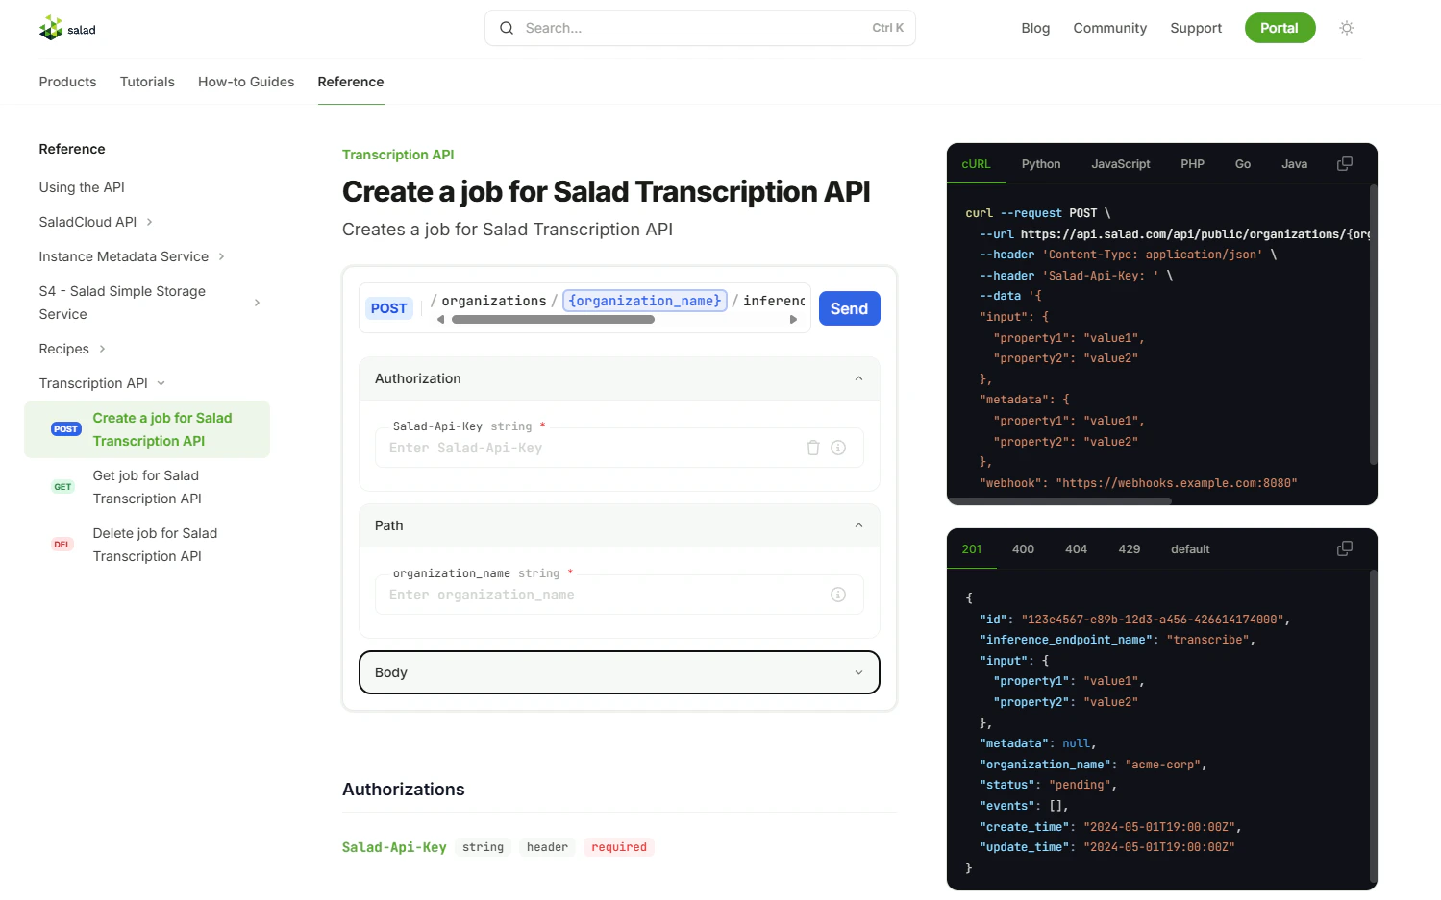Image resolution: width=1441 pixels, height=900 pixels.
Task: Expand the SaladCloud API section
Action: tap(149, 222)
